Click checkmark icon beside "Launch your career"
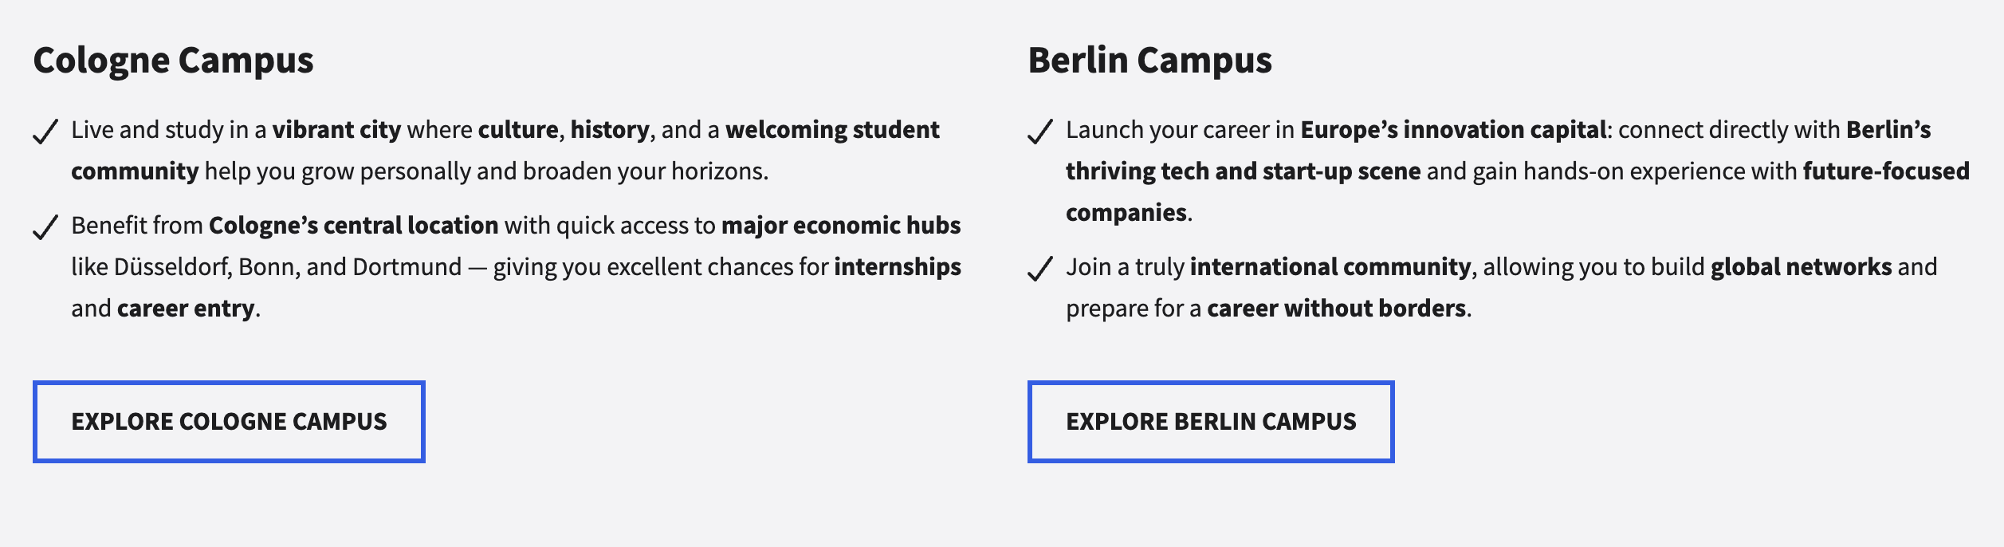2004x547 pixels. [x=1040, y=132]
